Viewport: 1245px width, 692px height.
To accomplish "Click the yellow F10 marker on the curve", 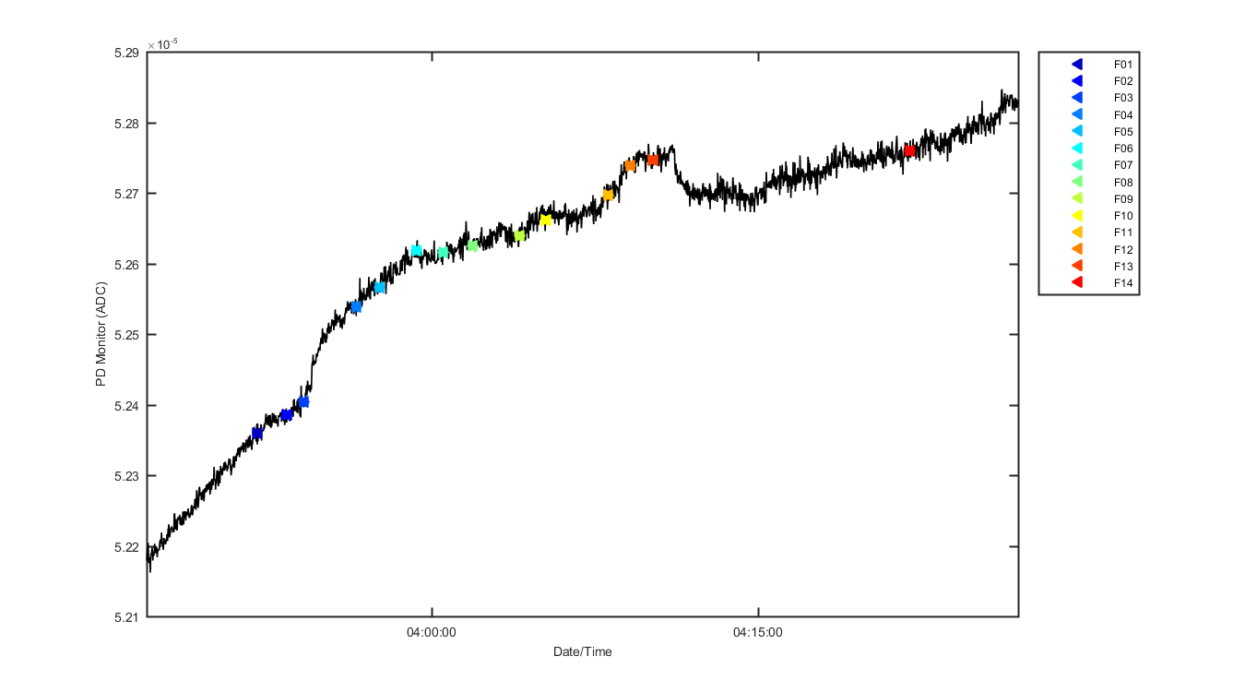I will click(x=545, y=220).
